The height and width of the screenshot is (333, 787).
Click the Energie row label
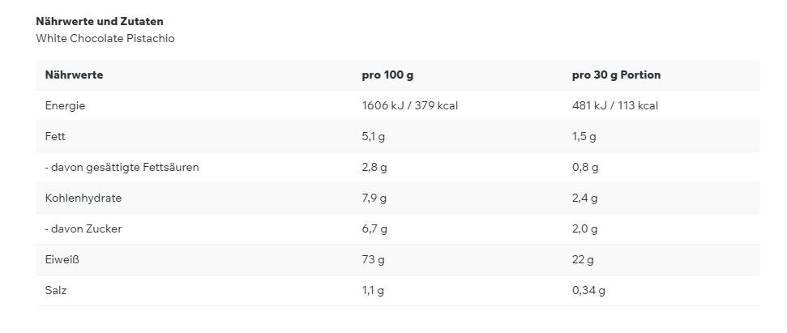[65, 105]
